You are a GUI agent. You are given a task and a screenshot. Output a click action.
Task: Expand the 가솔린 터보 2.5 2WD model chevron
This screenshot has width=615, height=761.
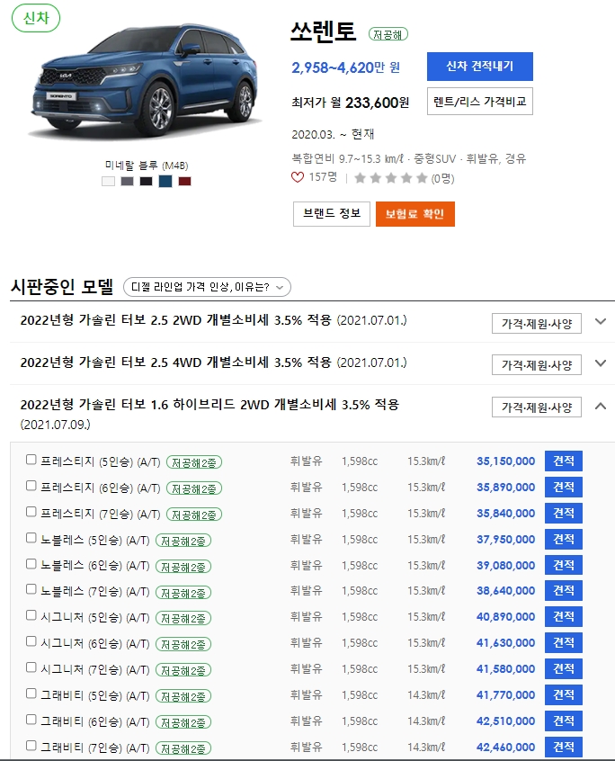[601, 321]
